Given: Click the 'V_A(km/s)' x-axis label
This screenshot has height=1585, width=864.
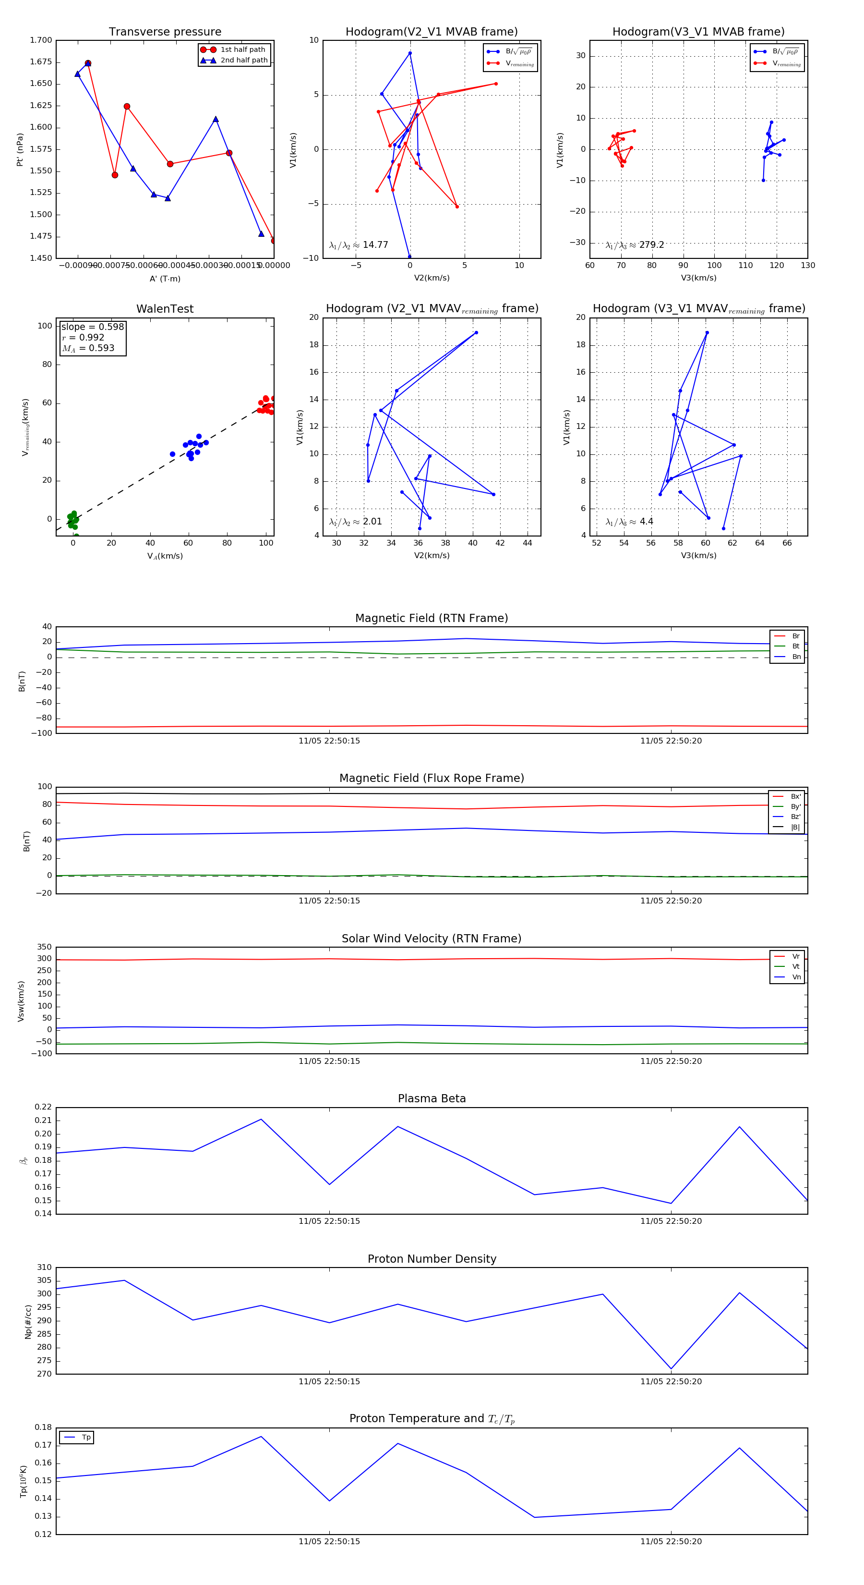Looking at the screenshot, I should (x=165, y=556).
